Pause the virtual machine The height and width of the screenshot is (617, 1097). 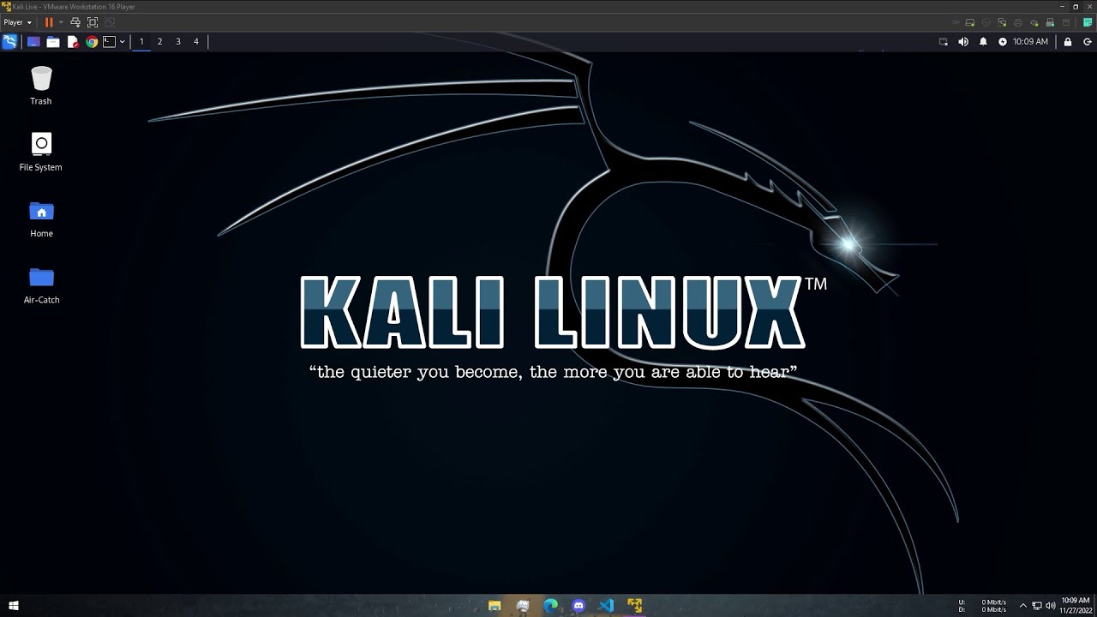pos(48,22)
